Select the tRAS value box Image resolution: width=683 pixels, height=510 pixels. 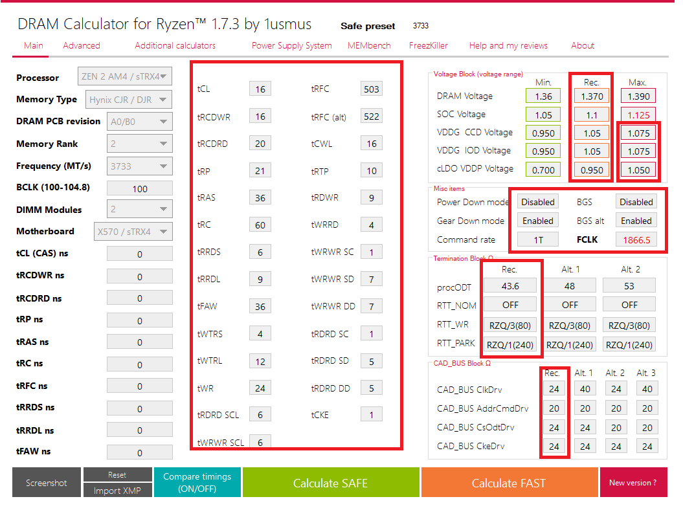260,198
